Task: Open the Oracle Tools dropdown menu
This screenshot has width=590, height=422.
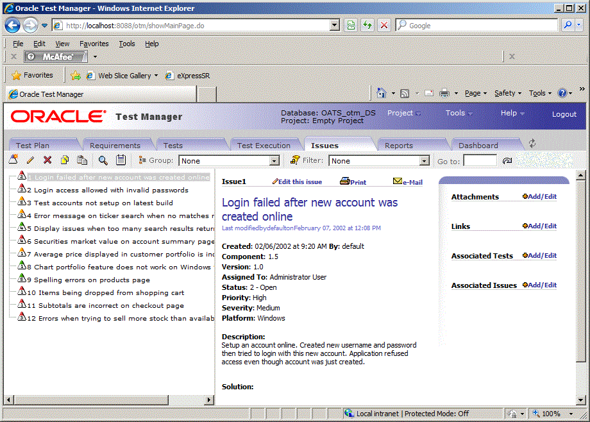Action: coord(459,113)
